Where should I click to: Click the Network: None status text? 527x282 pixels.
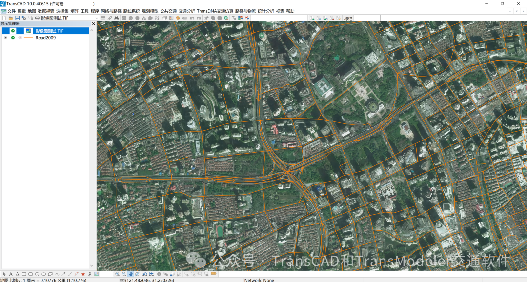coord(259,280)
